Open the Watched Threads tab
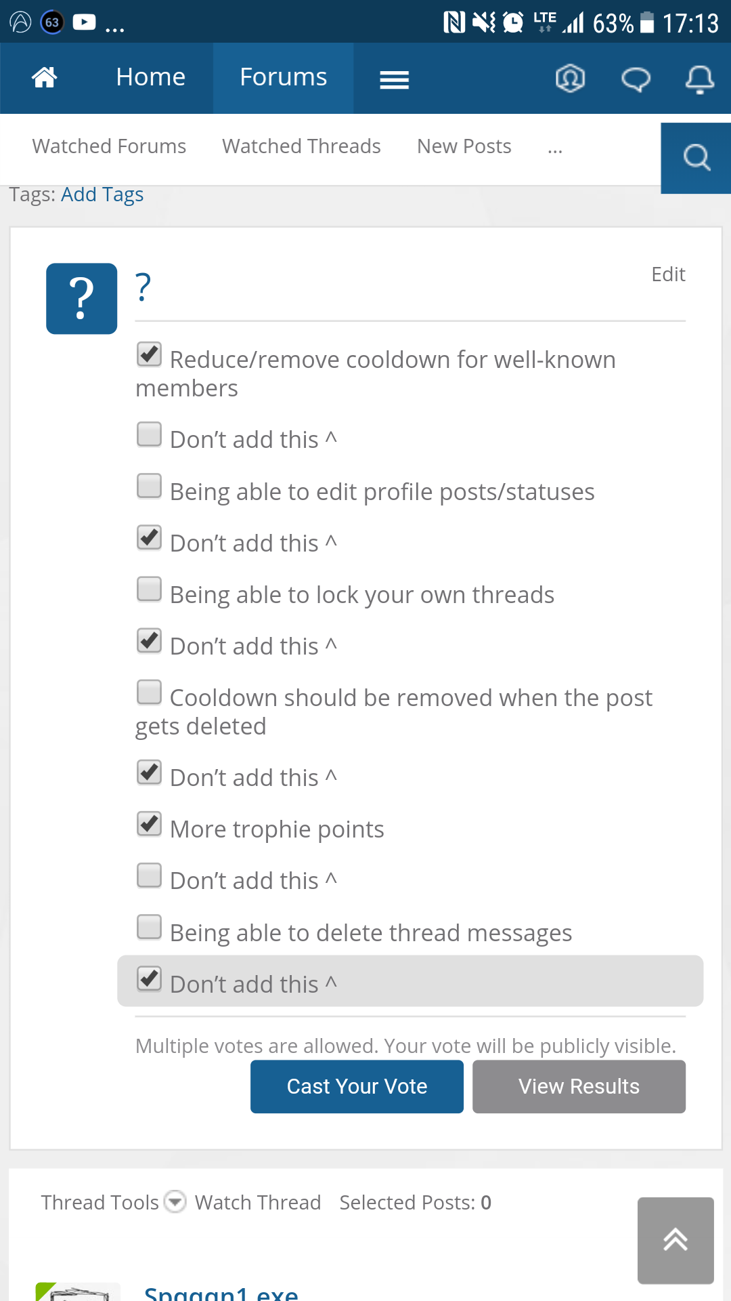The height and width of the screenshot is (1301, 731). point(301,146)
